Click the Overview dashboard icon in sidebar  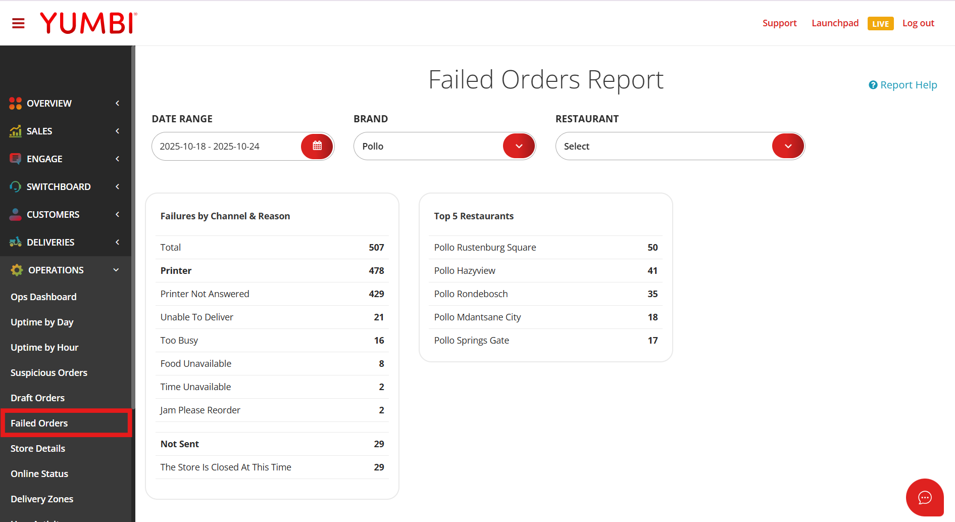click(16, 103)
